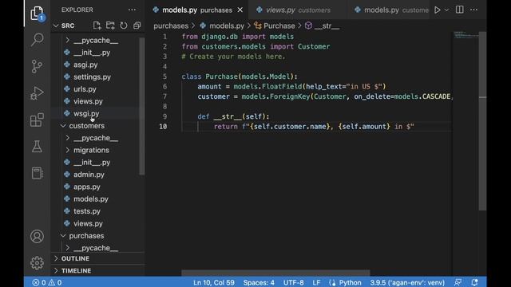Select Python interpreter 3.9.5 agan-env

[x=407, y=282]
